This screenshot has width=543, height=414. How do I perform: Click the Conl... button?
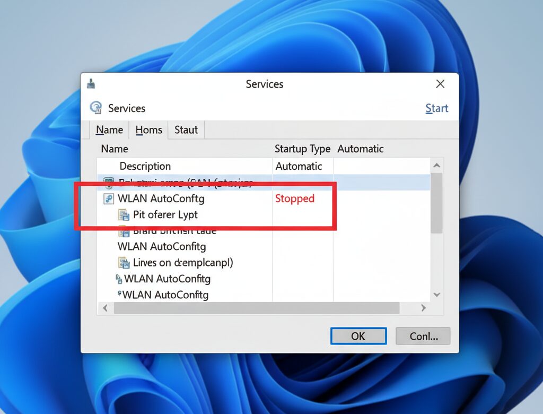[x=424, y=336]
